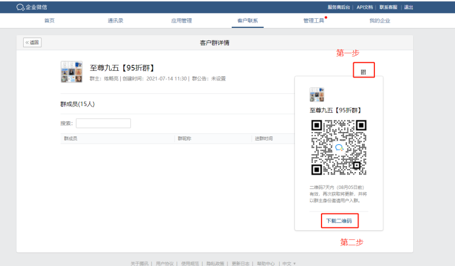Open the API文档 link
Viewport: 455px width, 266px height.
365,7
